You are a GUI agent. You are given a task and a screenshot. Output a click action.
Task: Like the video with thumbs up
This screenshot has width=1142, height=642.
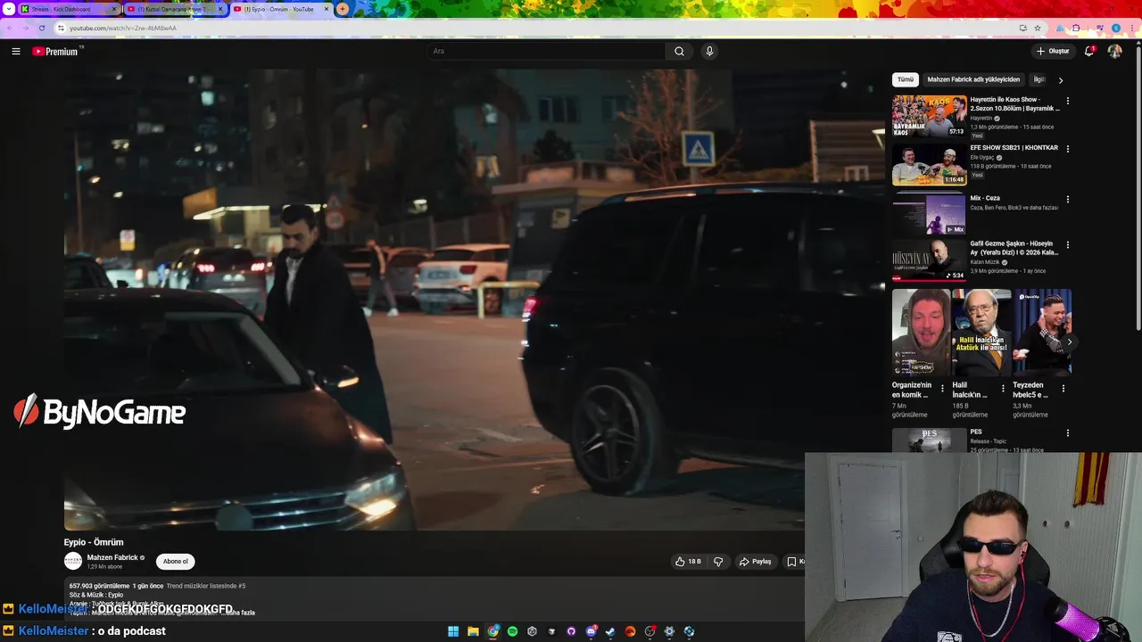[688, 562]
